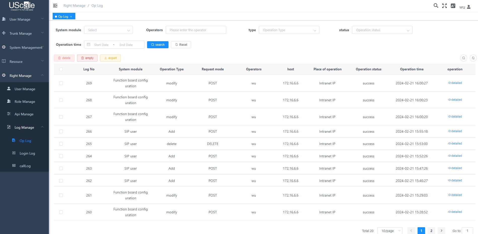Check the row for log 264

click(61, 156)
